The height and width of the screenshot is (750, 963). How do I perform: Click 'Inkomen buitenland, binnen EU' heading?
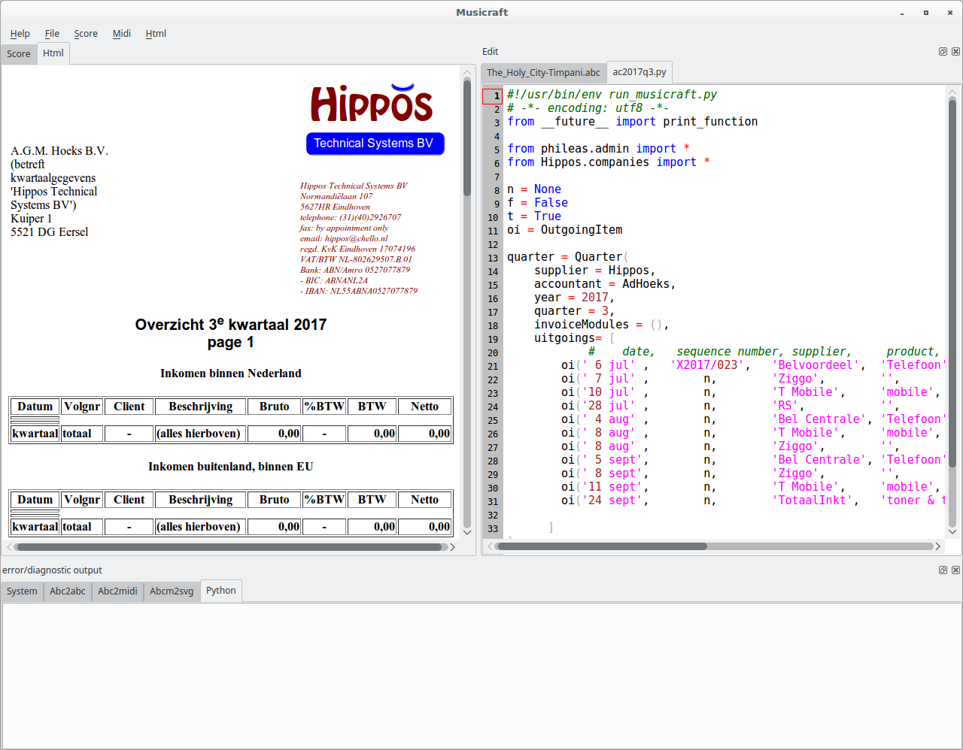231,467
